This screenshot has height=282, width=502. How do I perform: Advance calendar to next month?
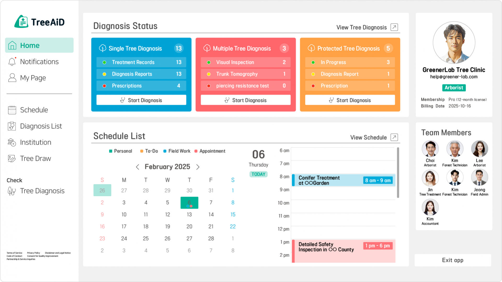point(198,167)
